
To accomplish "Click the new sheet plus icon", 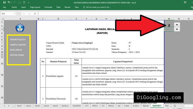I will [x=175, y=106].
